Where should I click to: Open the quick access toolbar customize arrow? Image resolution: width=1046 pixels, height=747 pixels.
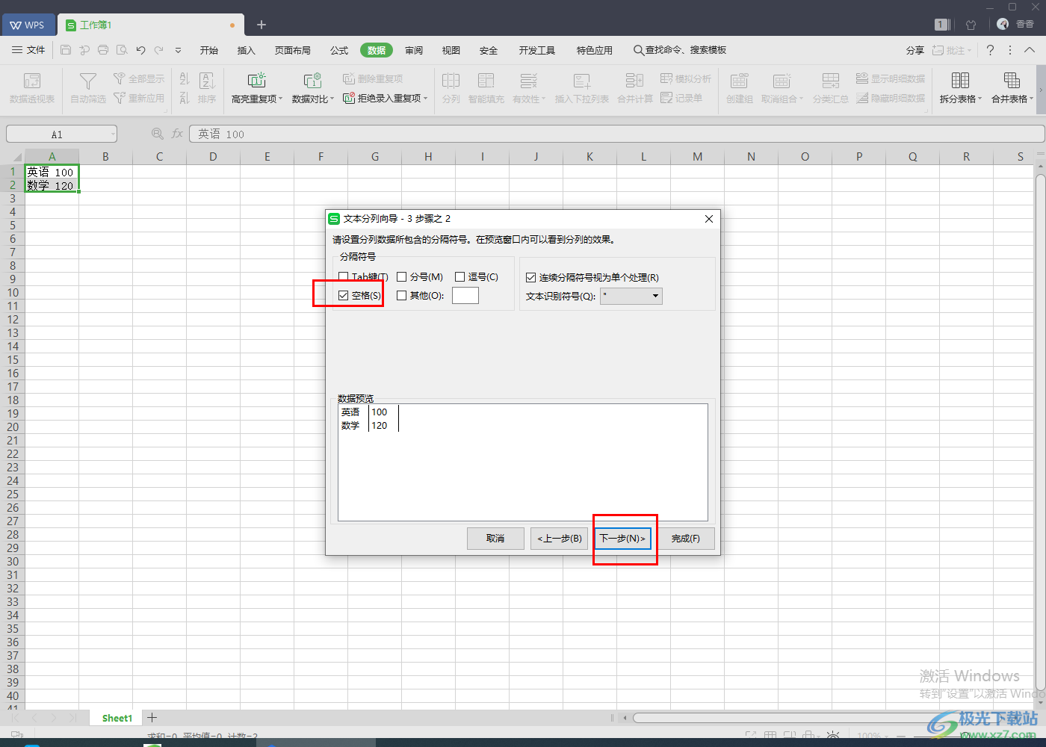[178, 50]
